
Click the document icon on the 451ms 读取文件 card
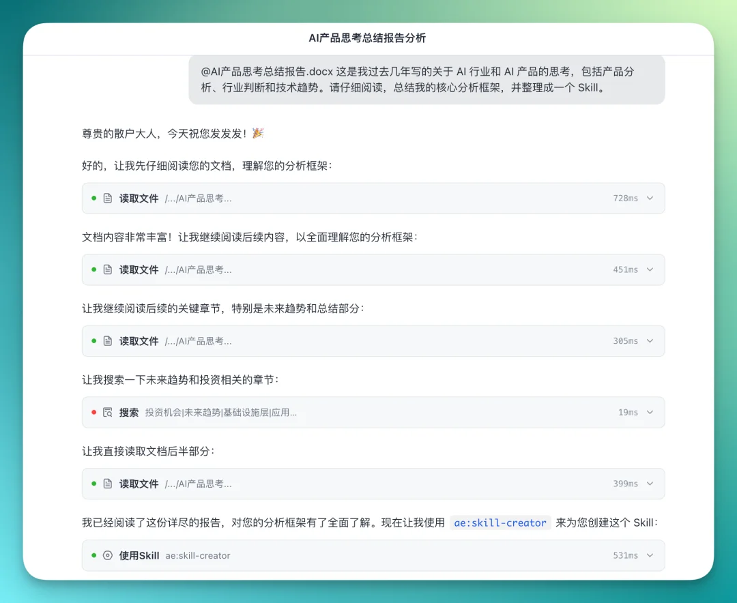108,269
